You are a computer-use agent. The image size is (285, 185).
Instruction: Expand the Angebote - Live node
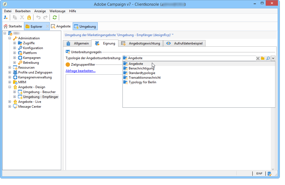coord(10,102)
